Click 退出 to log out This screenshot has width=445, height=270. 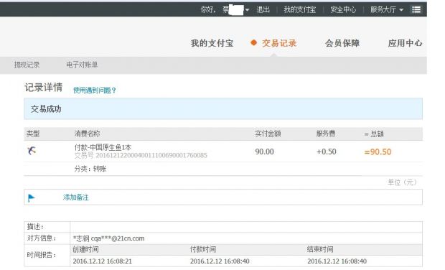point(263,9)
